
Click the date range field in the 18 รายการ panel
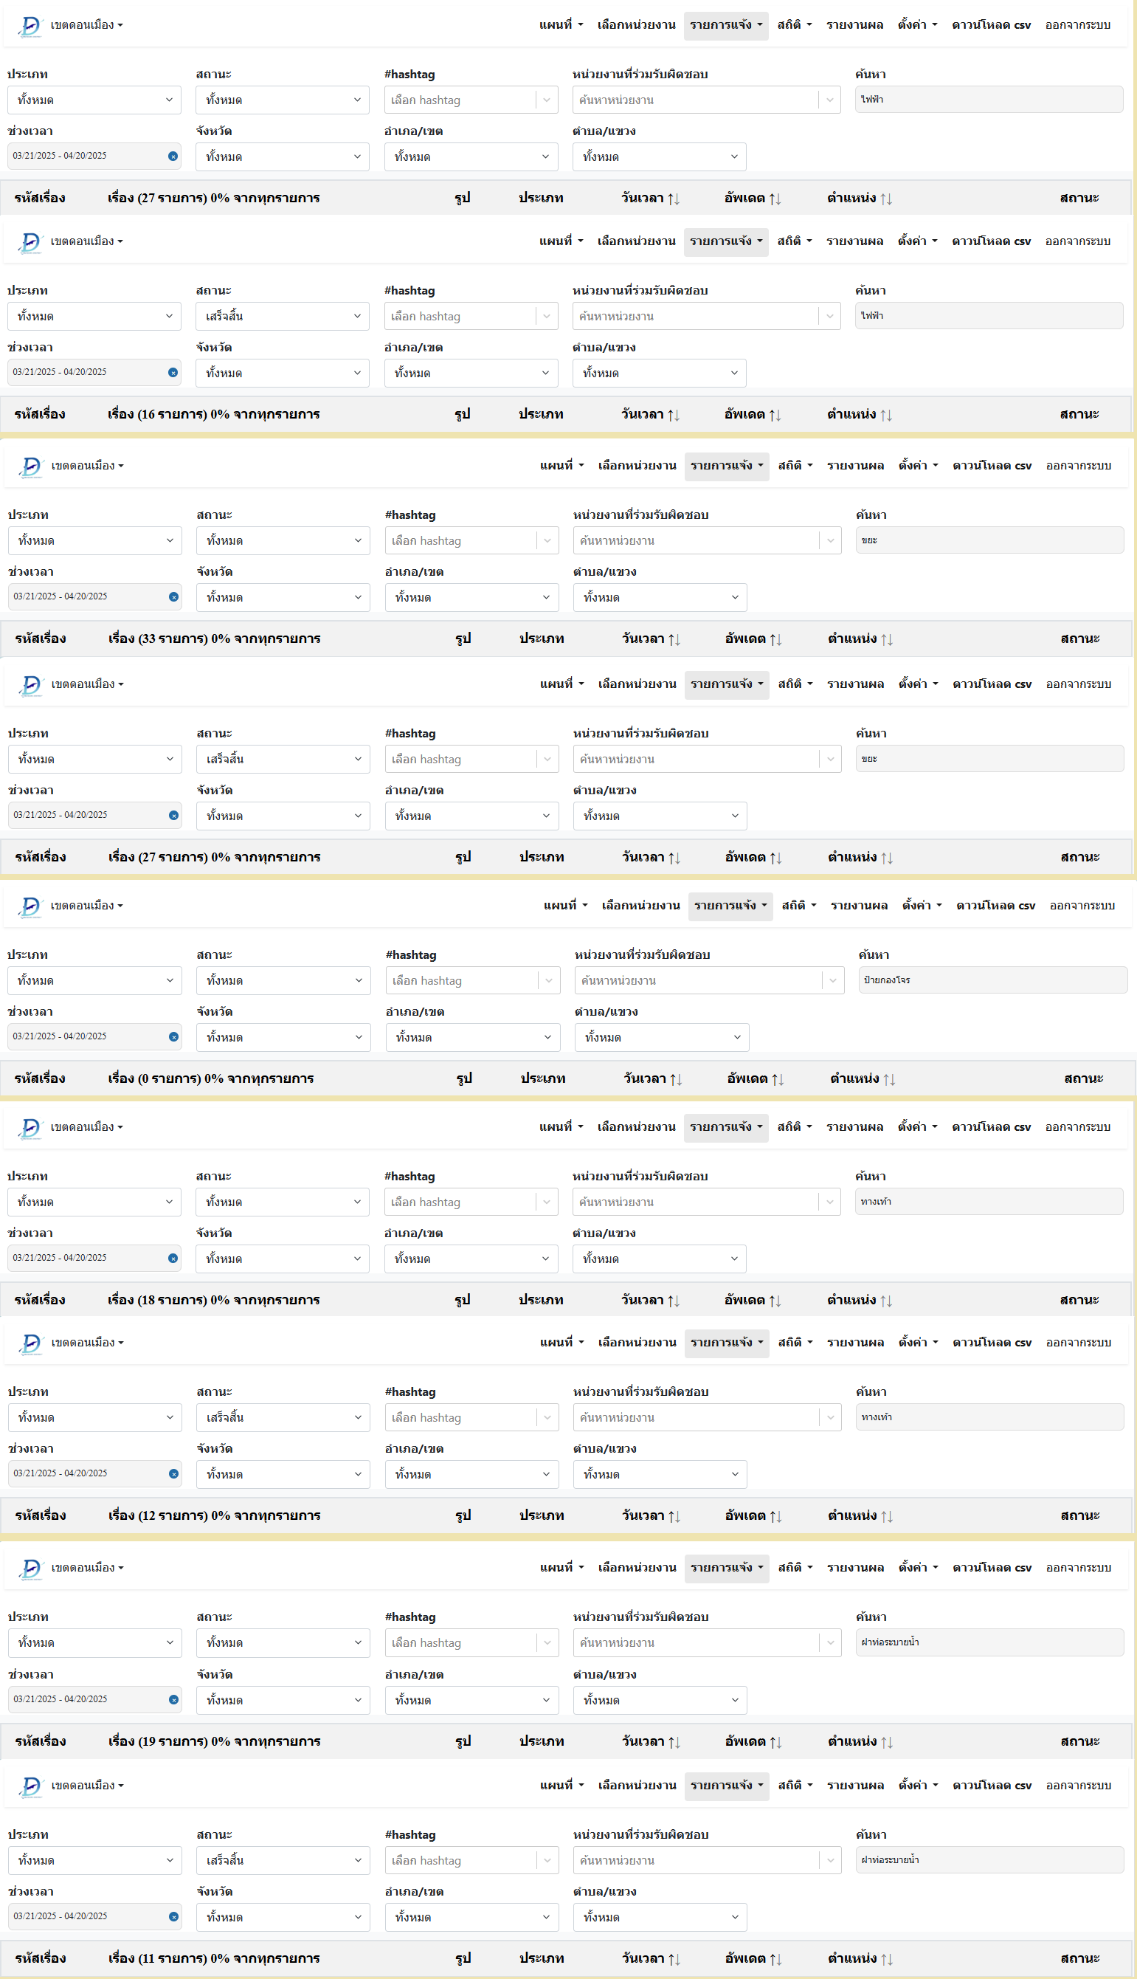[94, 1258]
